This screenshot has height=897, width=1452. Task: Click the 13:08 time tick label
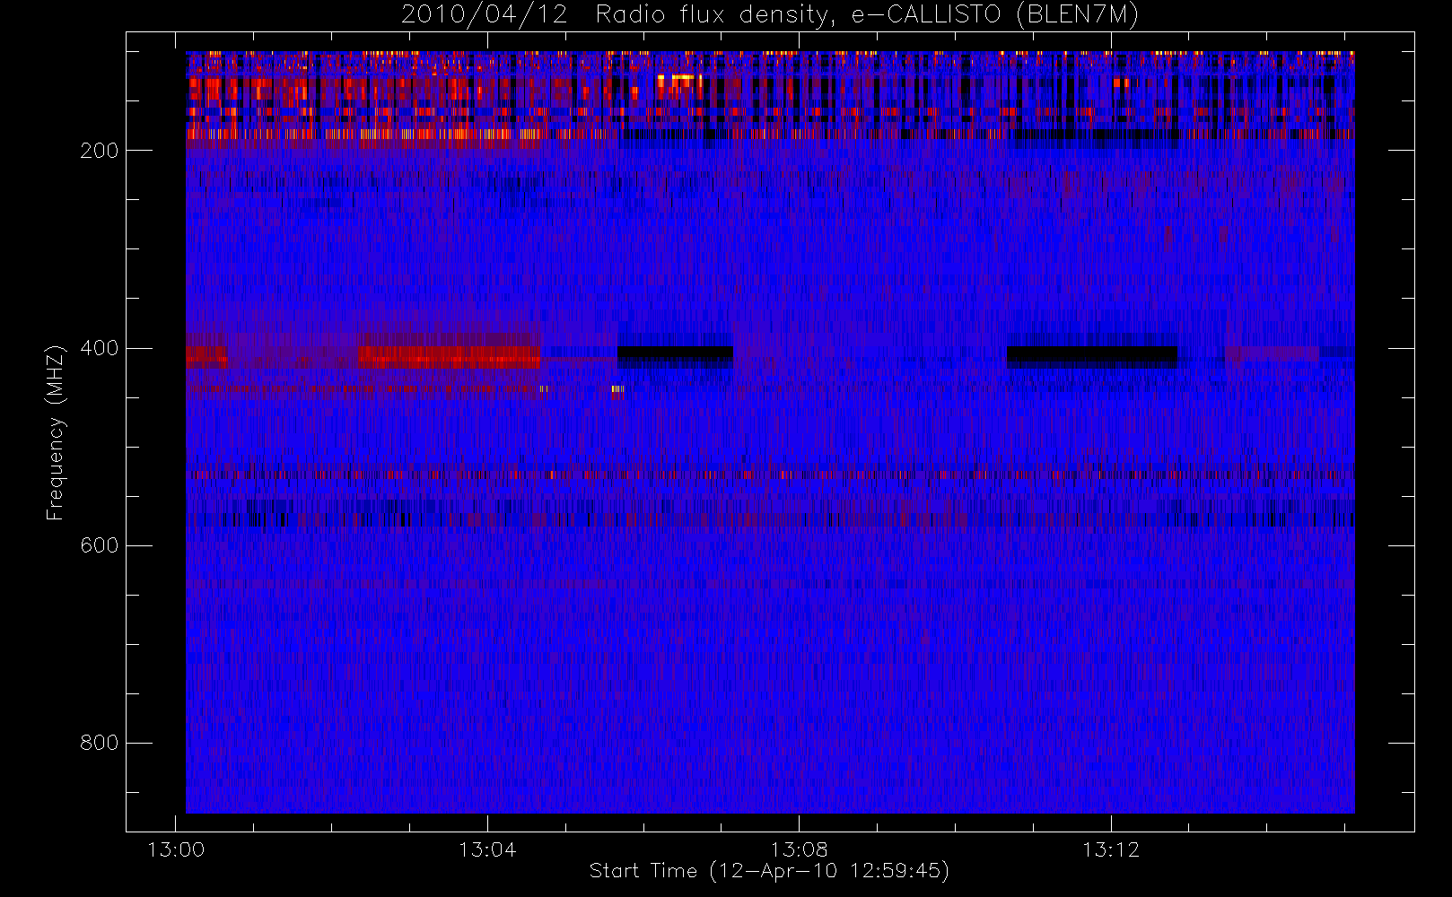tap(799, 849)
